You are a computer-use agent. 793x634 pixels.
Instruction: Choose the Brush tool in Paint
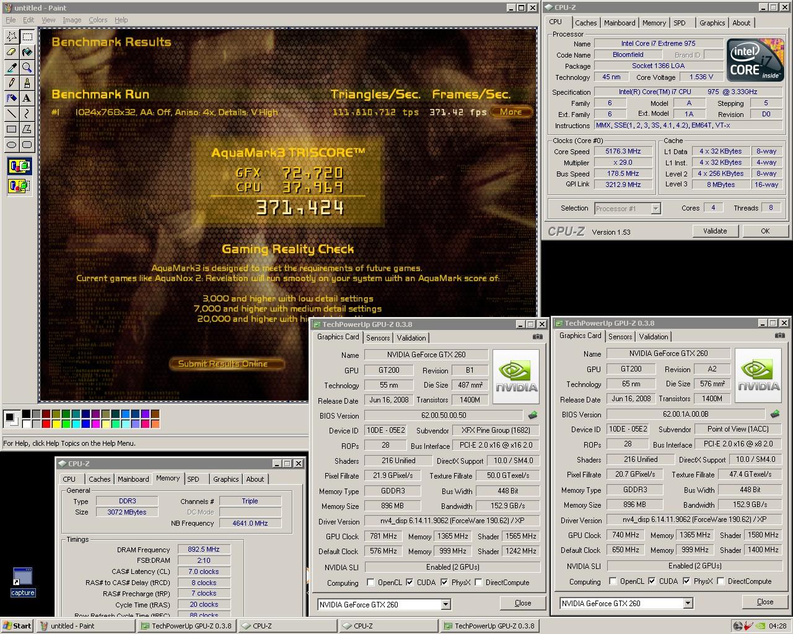(27, 83)
